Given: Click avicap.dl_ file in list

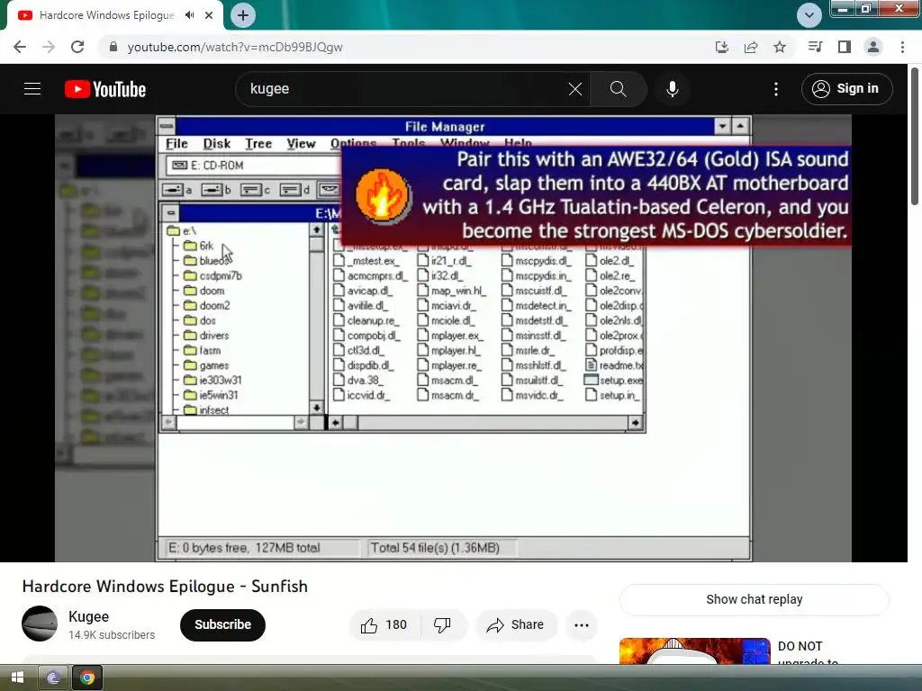Looking at the screenshot, I should (x=361, y=291).
